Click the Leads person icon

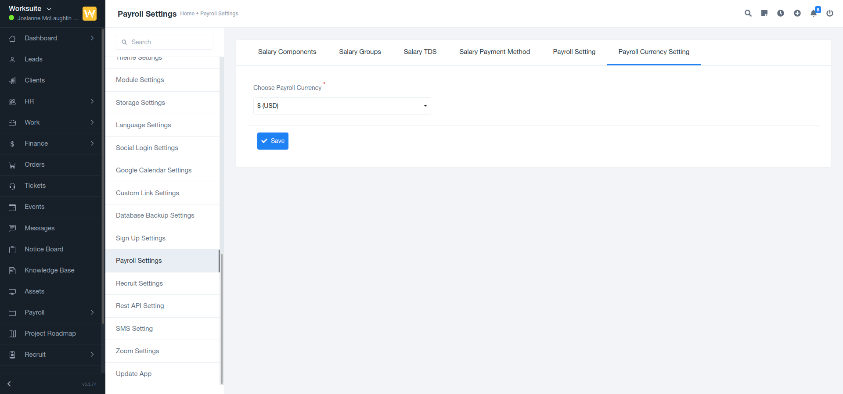[12, 59]
